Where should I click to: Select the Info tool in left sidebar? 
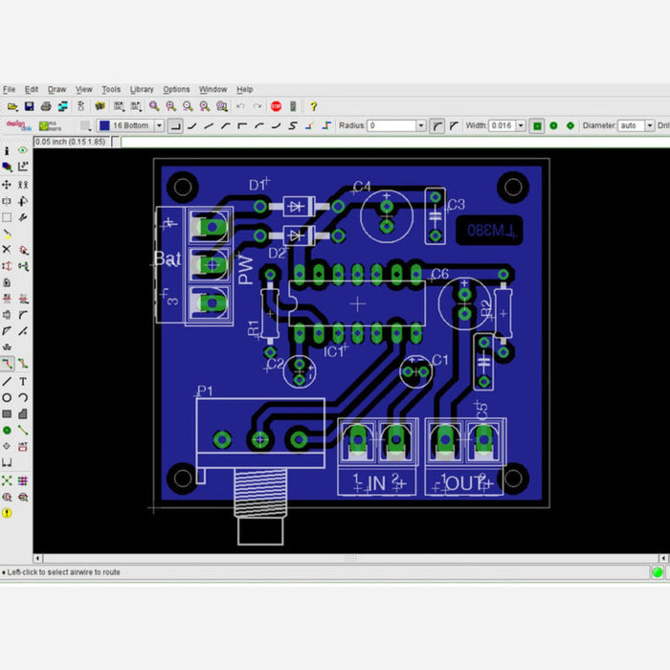[7, 150]
